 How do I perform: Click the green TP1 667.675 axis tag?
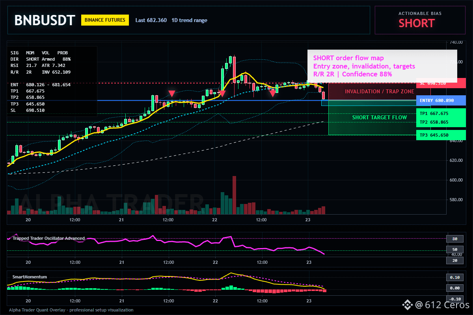pyautogui.click(x=441, y=113)
